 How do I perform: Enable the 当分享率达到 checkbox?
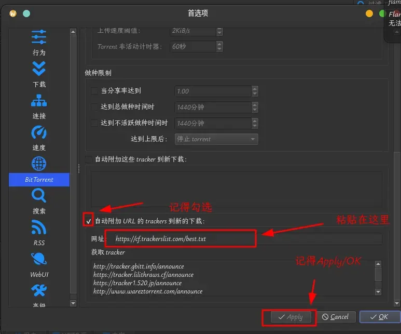click(x=94, y=91)
